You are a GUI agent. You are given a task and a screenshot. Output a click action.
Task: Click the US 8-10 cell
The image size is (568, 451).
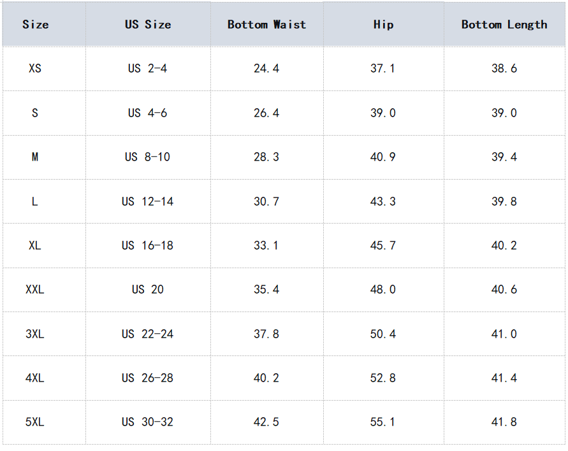click(x=148, y=157)
